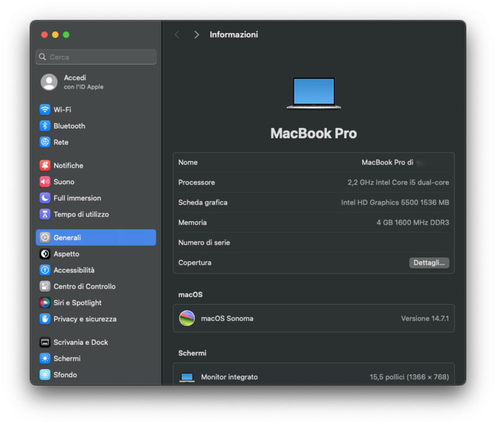Open Wi-Fi settings via its icon
496x425 pixels.
tap(45, 109)
